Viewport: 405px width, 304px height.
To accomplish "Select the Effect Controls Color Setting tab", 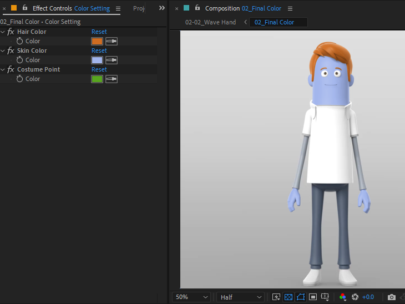I will pos(71,8).
